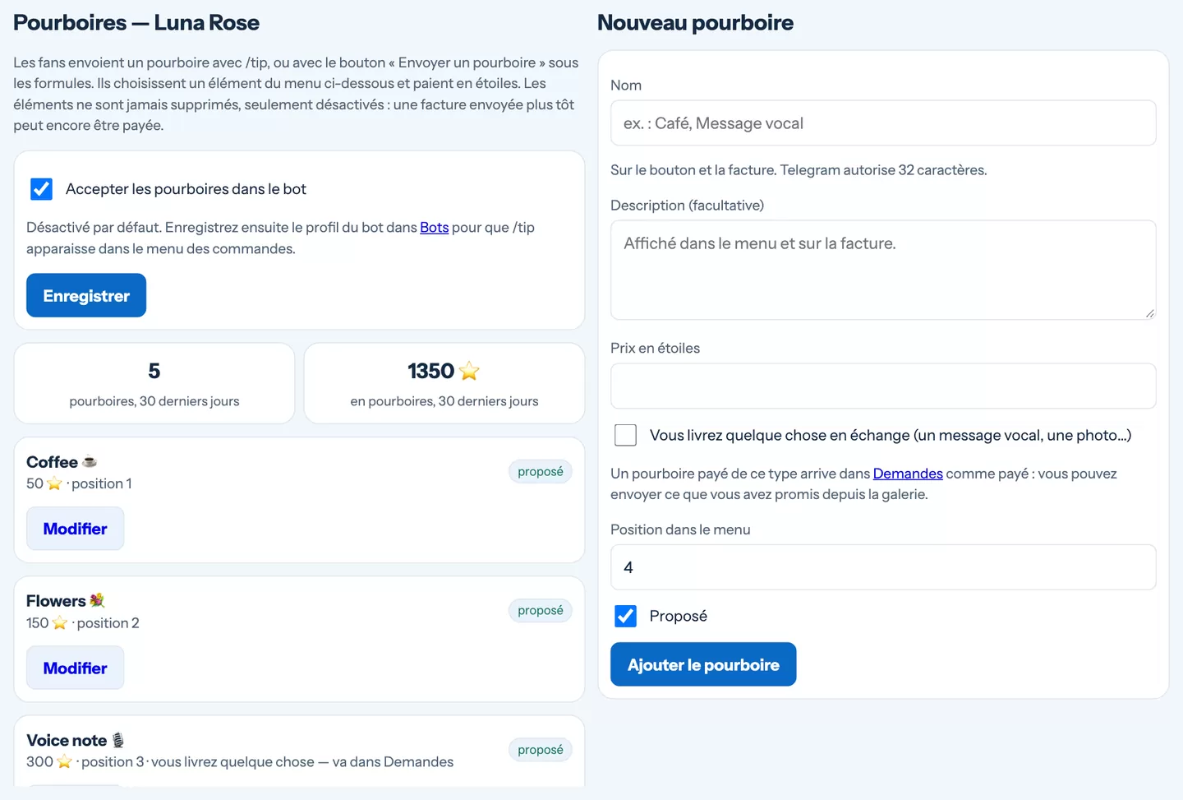Focus the Prix en étoiles field
Screen dimensions: 1183x800
click(883, 386)
